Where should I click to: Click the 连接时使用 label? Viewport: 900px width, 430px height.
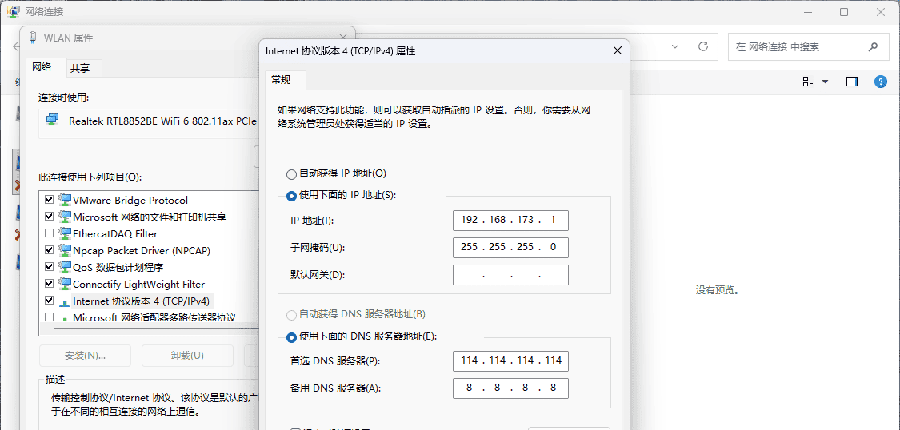pyautogui.click(x=64, y=97)
